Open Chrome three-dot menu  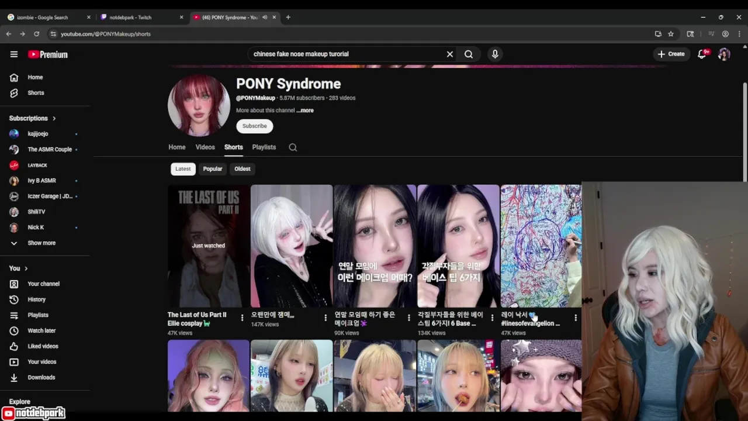739,34
